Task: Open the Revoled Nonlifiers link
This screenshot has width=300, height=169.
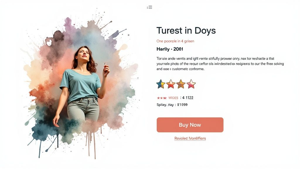Action: (x=190, y=138)
